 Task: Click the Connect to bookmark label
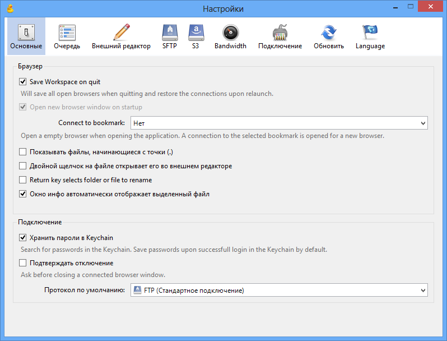(x=91, y=123)
